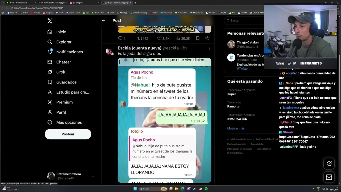Viewport: 341px width, 192px height.
Task: Click the Postear button
Action: (x=68, y=134)
